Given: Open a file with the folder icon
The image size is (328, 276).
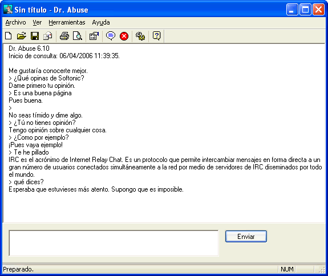Looking at the screenshot, I should pyautogui.click(x=22, y=36).
